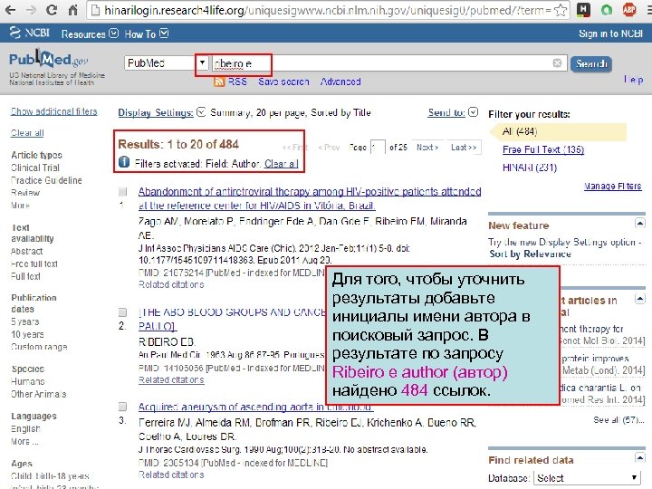Go to Next results page
This screenshot has width=652, height=489.
click(427, 148)
